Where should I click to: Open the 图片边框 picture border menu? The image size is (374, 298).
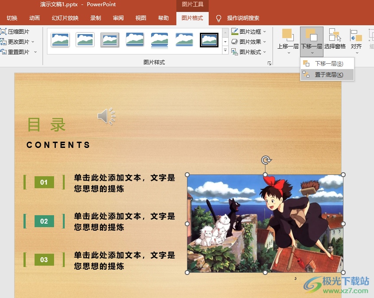click(249, 31)
